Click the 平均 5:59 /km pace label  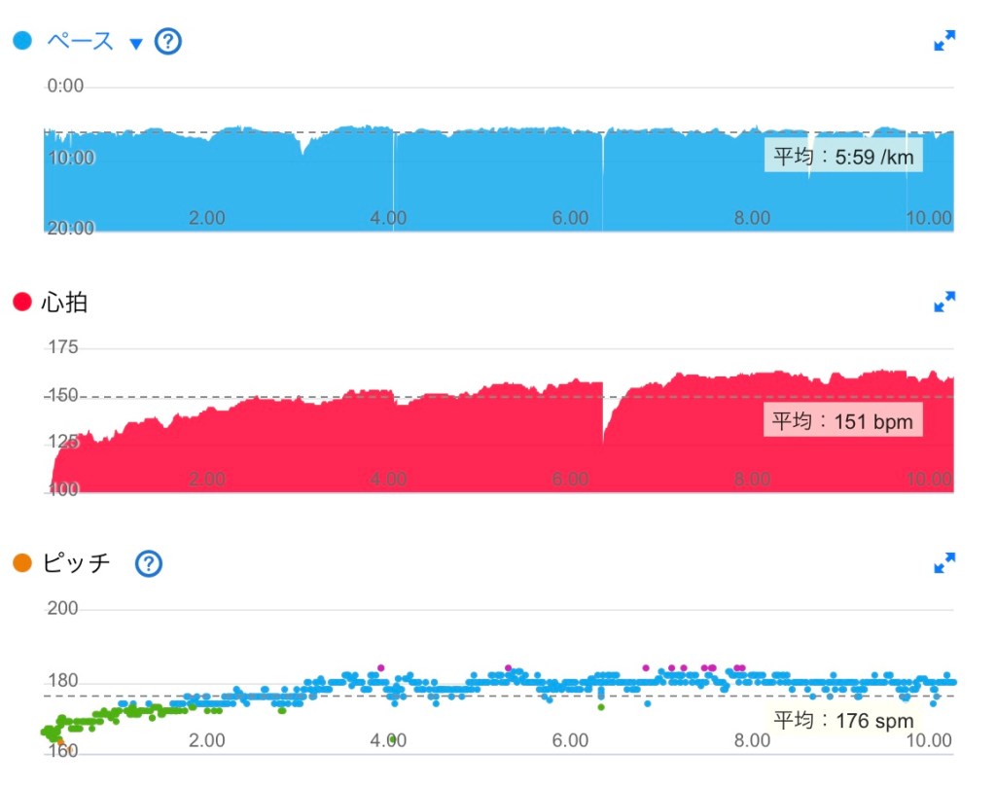[x=843, y=156]
